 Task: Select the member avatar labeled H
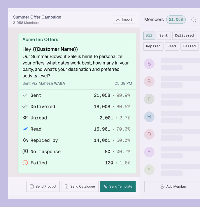click(x=149, y=117)
